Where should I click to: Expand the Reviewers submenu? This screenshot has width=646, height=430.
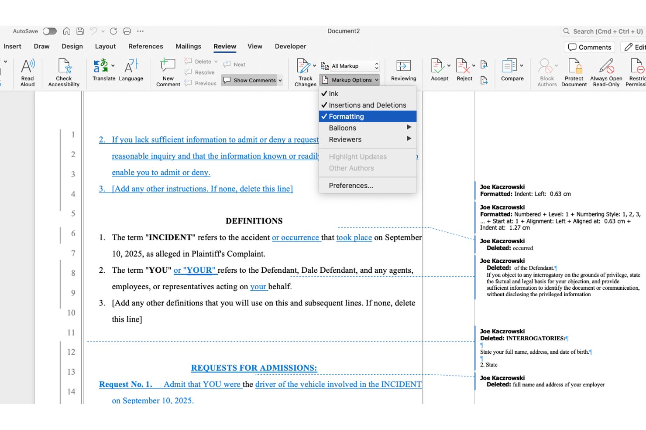(x=368, y=139)
